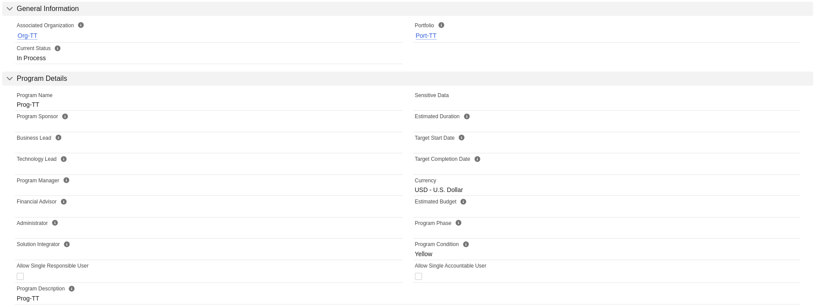Click the Portfolio field info icon
Image resolution: width=815 pixels, height=308 pixels.
click(441, 25)
